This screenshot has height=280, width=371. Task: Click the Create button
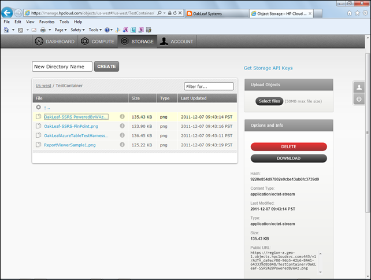(x=106, y=67)
